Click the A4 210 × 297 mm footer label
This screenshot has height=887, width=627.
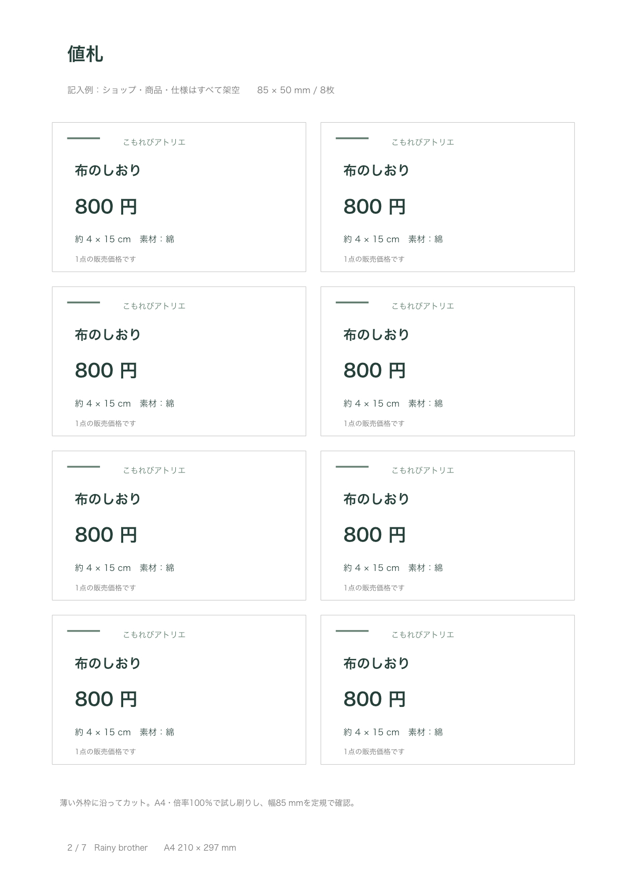coord(200,847)
